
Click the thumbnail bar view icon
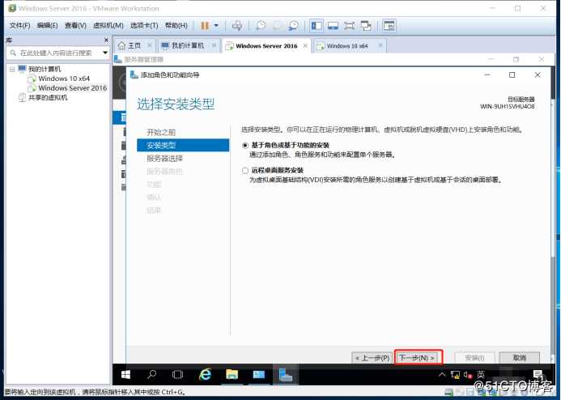click(333, 26)
